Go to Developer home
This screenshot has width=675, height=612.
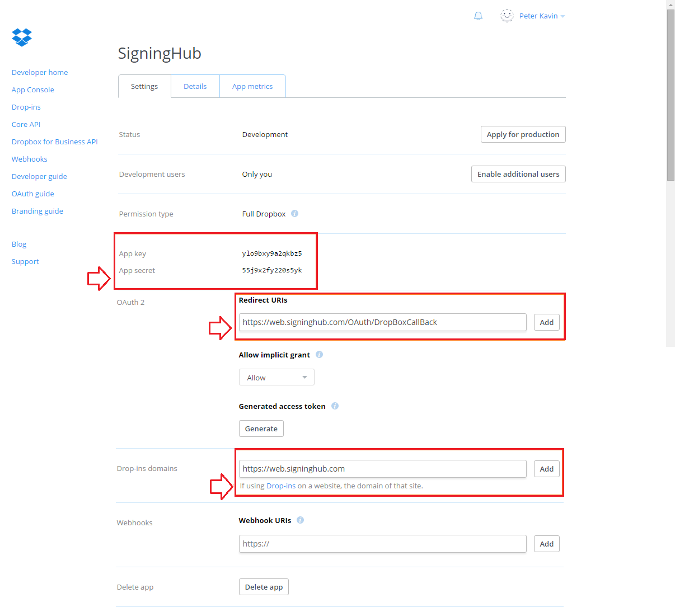(x=40, y=72)
